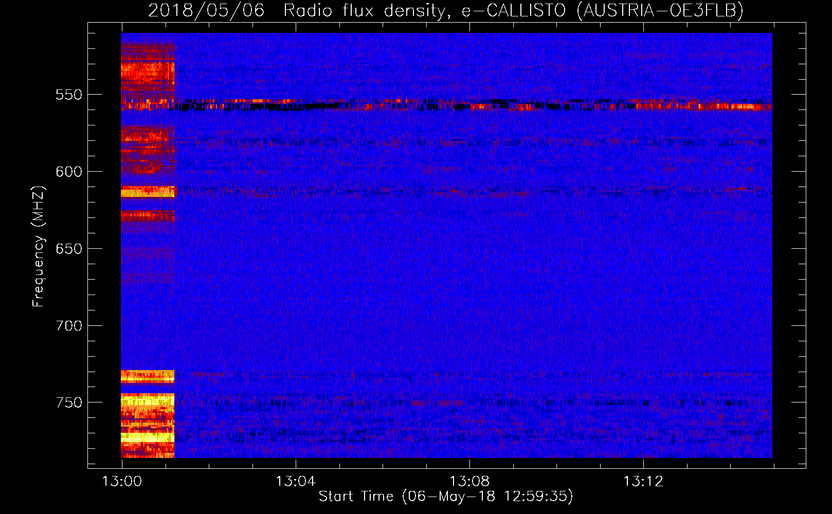Viewport: 832px width, 514px height.
Task: Click the 13:08 time tick label
Action: (x=469, y=482)
